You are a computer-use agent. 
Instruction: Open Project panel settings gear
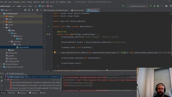click(x=37, y=10)
